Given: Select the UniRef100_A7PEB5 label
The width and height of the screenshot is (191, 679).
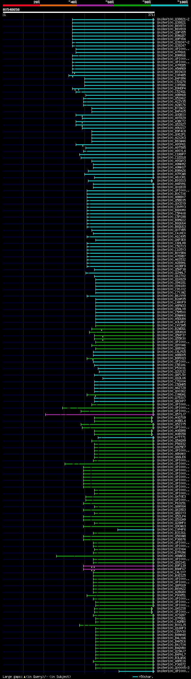Looking at the screenshot, I should (x=171, y=65).
